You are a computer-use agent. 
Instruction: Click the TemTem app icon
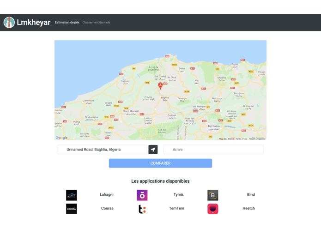pyautogui.click(x=142, y=209)
